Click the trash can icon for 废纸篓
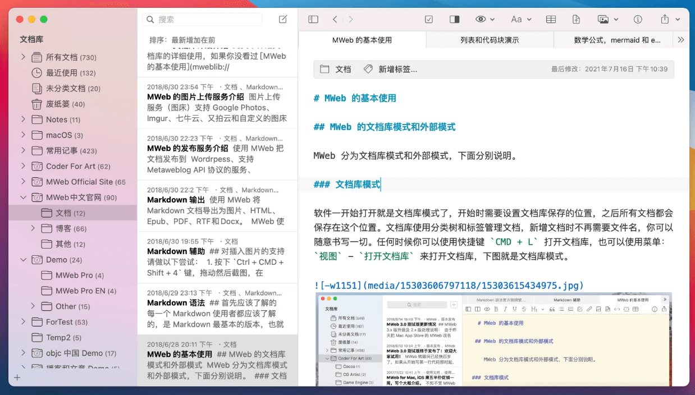 pyautogui.click(x=36, y=104)
